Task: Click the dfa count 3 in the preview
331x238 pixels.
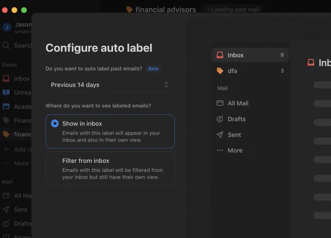Action: click(282, 71)
